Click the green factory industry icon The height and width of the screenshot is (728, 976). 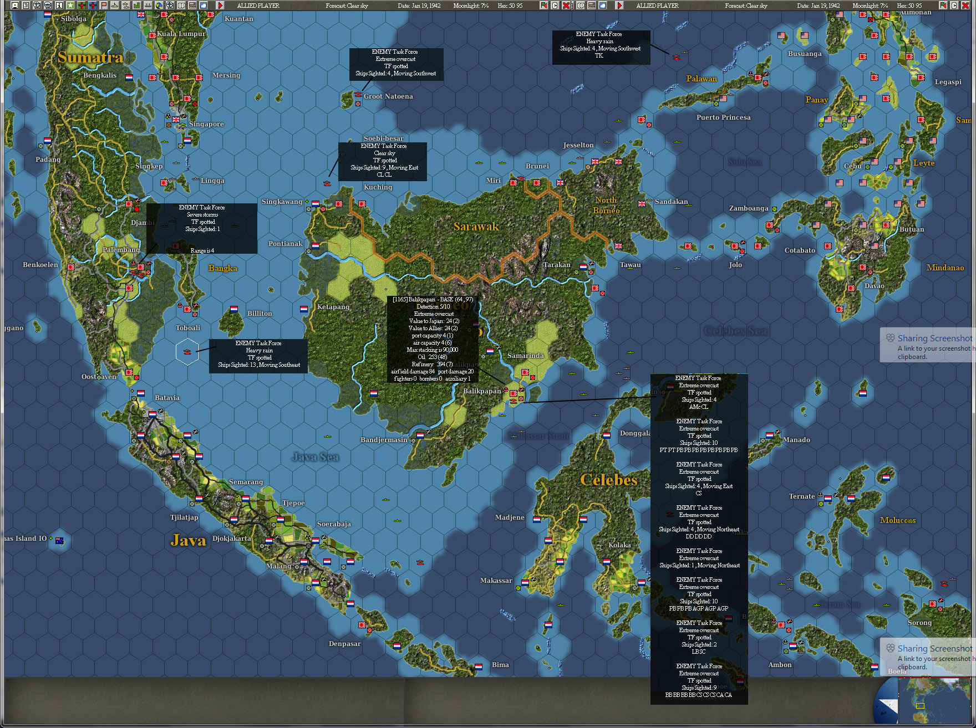pos(137,5)
